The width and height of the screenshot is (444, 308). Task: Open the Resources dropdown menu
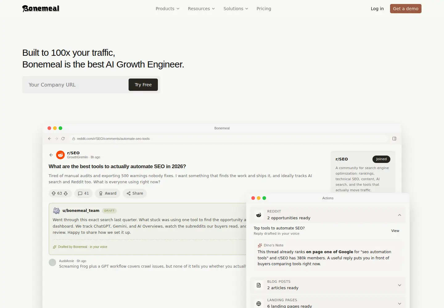[201, 9]
